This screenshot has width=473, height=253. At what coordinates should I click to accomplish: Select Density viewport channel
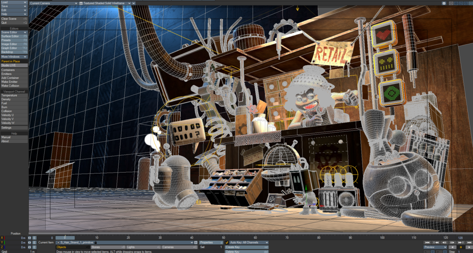[x=14, y=100]
